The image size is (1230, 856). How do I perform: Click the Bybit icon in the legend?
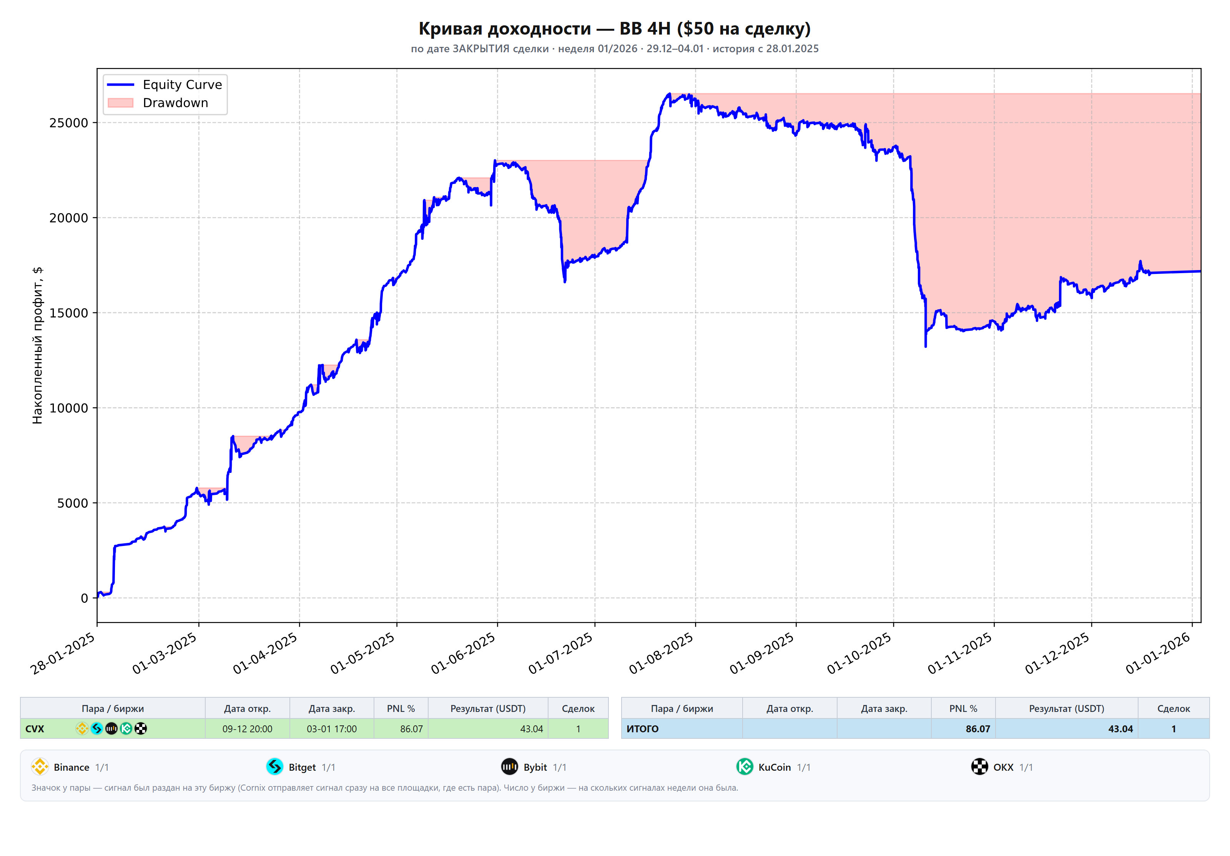coord(509,766)
